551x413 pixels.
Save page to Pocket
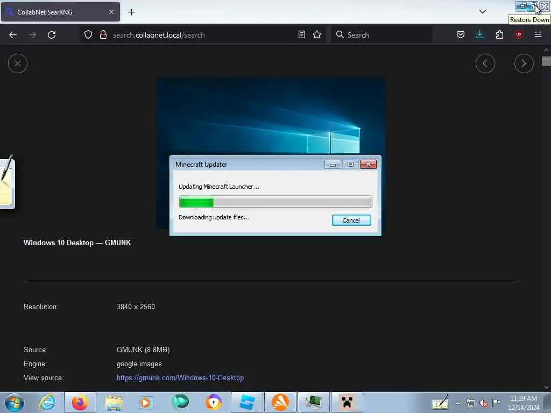[x=461, y=35]
